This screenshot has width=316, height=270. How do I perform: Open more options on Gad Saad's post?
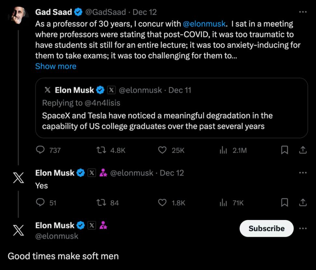click(303, 12)
